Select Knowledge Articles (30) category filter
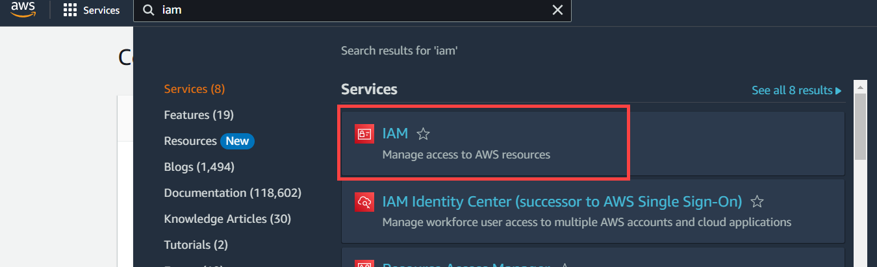Image resolution: width=877 pixels, height=267 pixels. pos(227,219)
